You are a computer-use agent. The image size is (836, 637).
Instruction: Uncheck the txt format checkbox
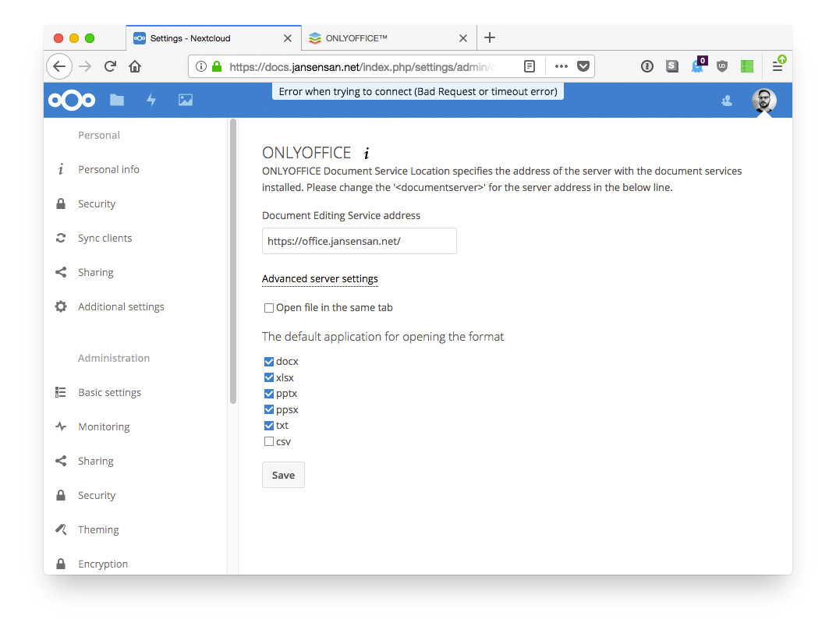(269, 426)
